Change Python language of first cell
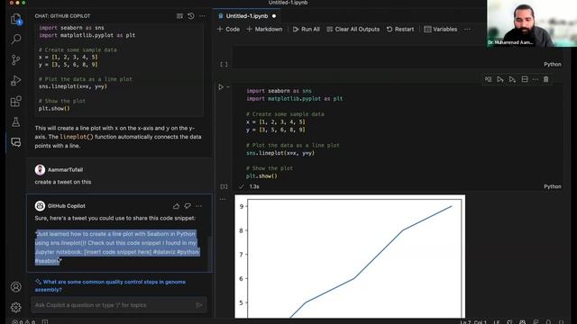577x324 pixels. click(553, 64)
